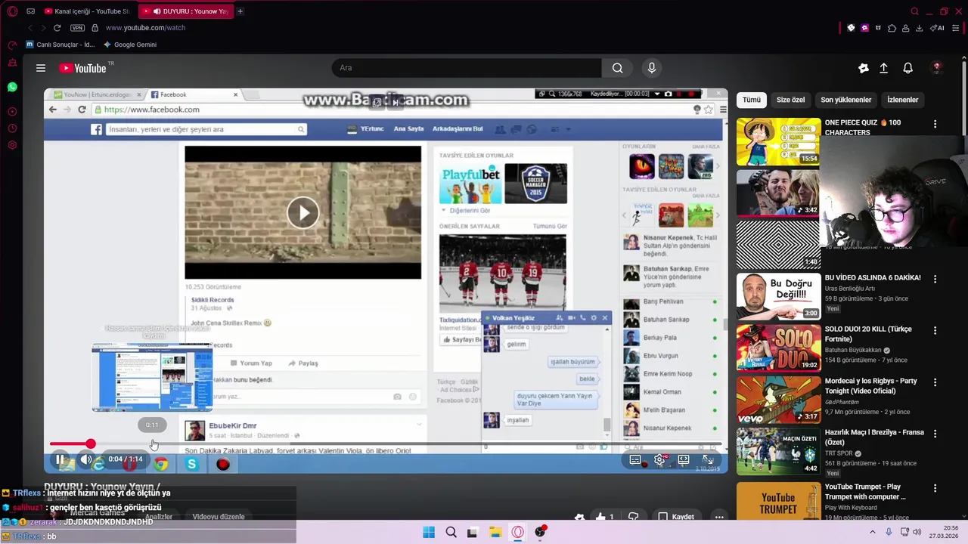Click the Videoyu düzenle button
Viewport: 968px width, 544px height.
pyautogui.click(x=219, y=517)
